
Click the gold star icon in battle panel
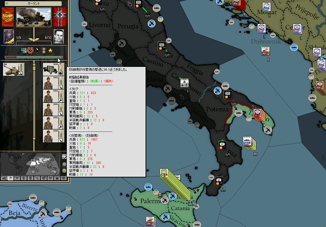point(50,50)
